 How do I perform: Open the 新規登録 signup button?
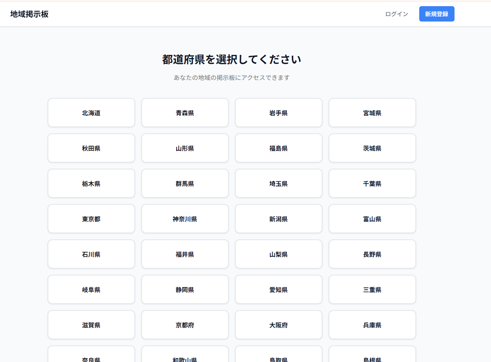(x=436, y=14)
